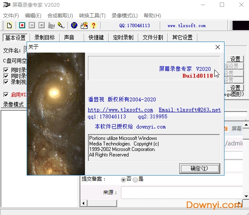Switch to the 其它设置 tab
Image resolution: width=249 pixels, height=215 pixels.
[182, 37]
